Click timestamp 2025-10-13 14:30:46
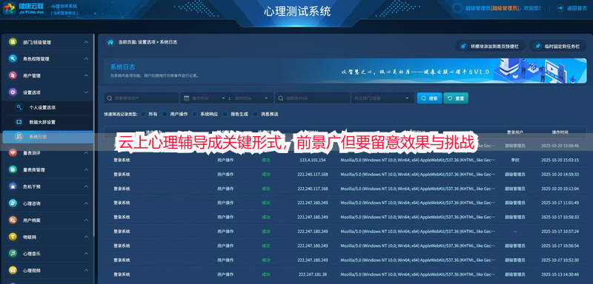 pos(560,274)
